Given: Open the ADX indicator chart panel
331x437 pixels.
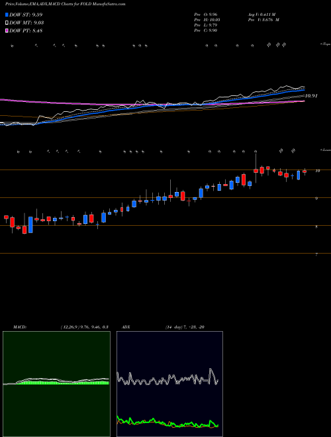Looking at the screenshot, I should [169, 384].
